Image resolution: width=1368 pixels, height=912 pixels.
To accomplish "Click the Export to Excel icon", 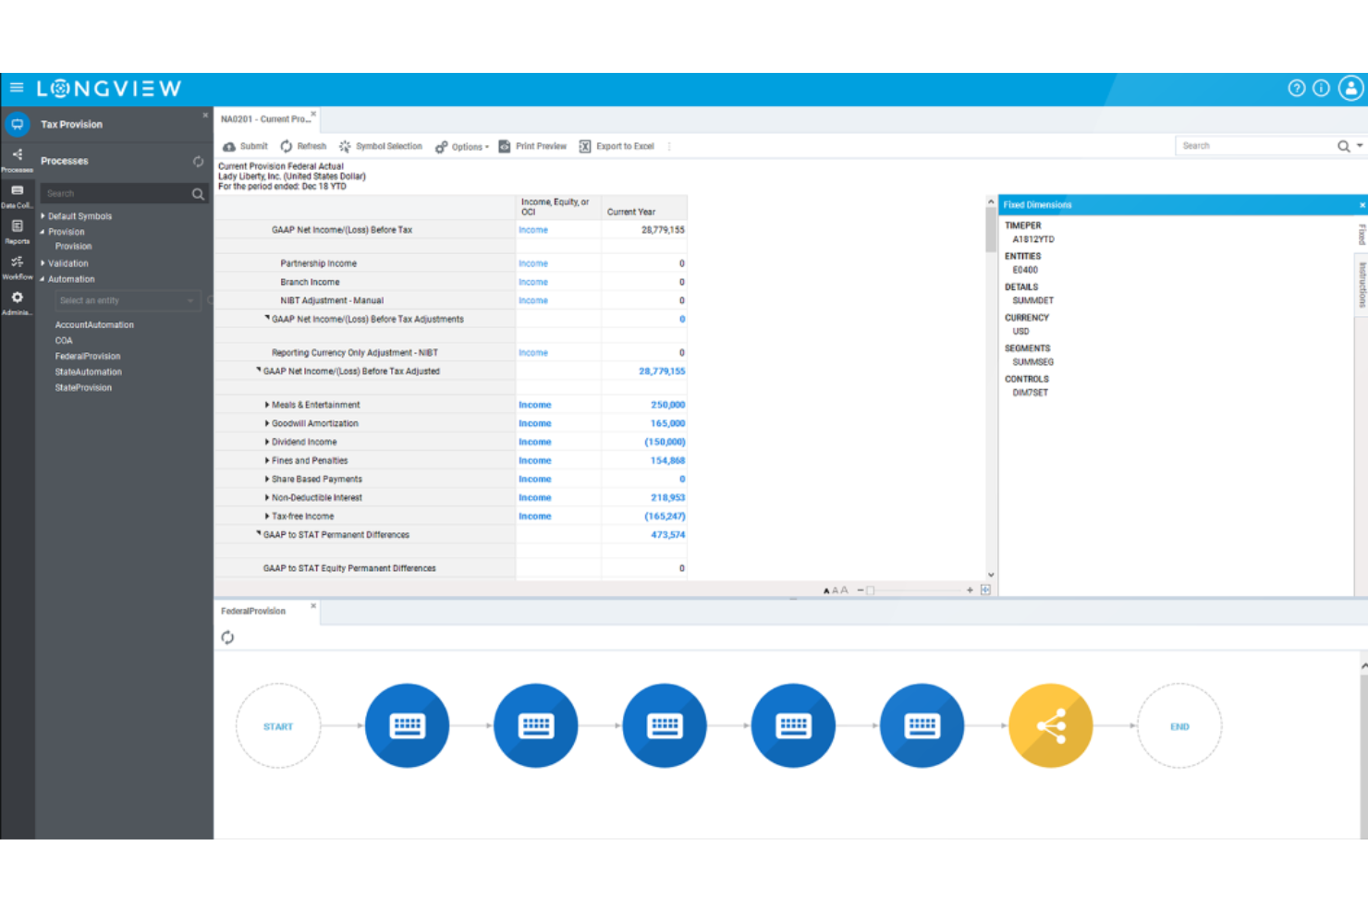I will click(585, 145).
